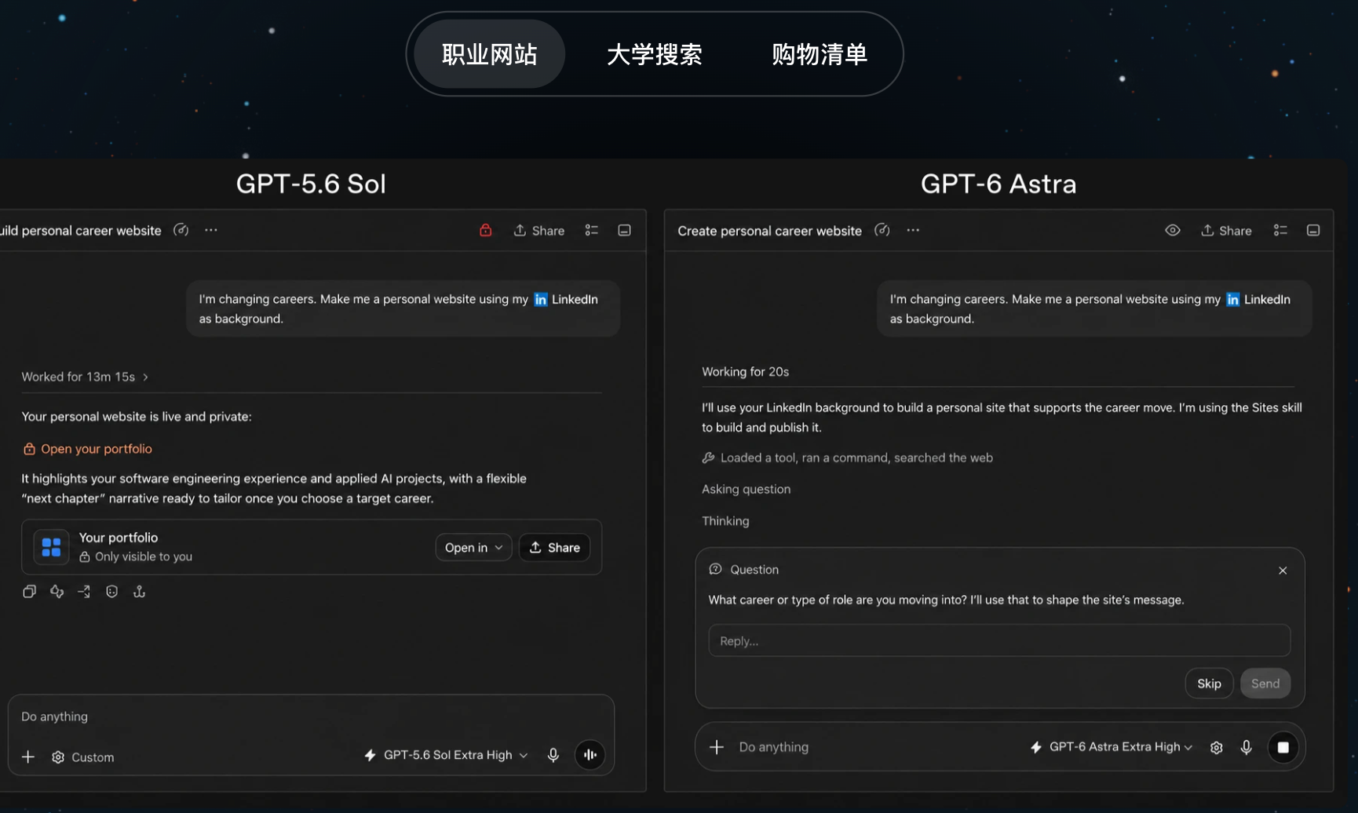Skip the question

click(1209, 684)
